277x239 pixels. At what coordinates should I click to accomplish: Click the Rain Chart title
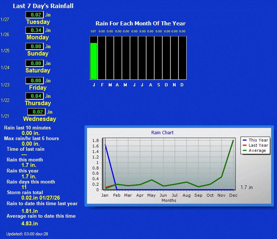[x=162, y=132]
